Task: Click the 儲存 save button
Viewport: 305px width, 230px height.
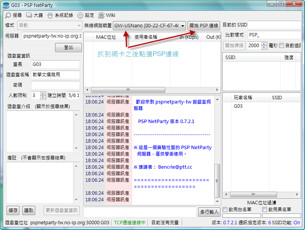Action: coord(13,210)
